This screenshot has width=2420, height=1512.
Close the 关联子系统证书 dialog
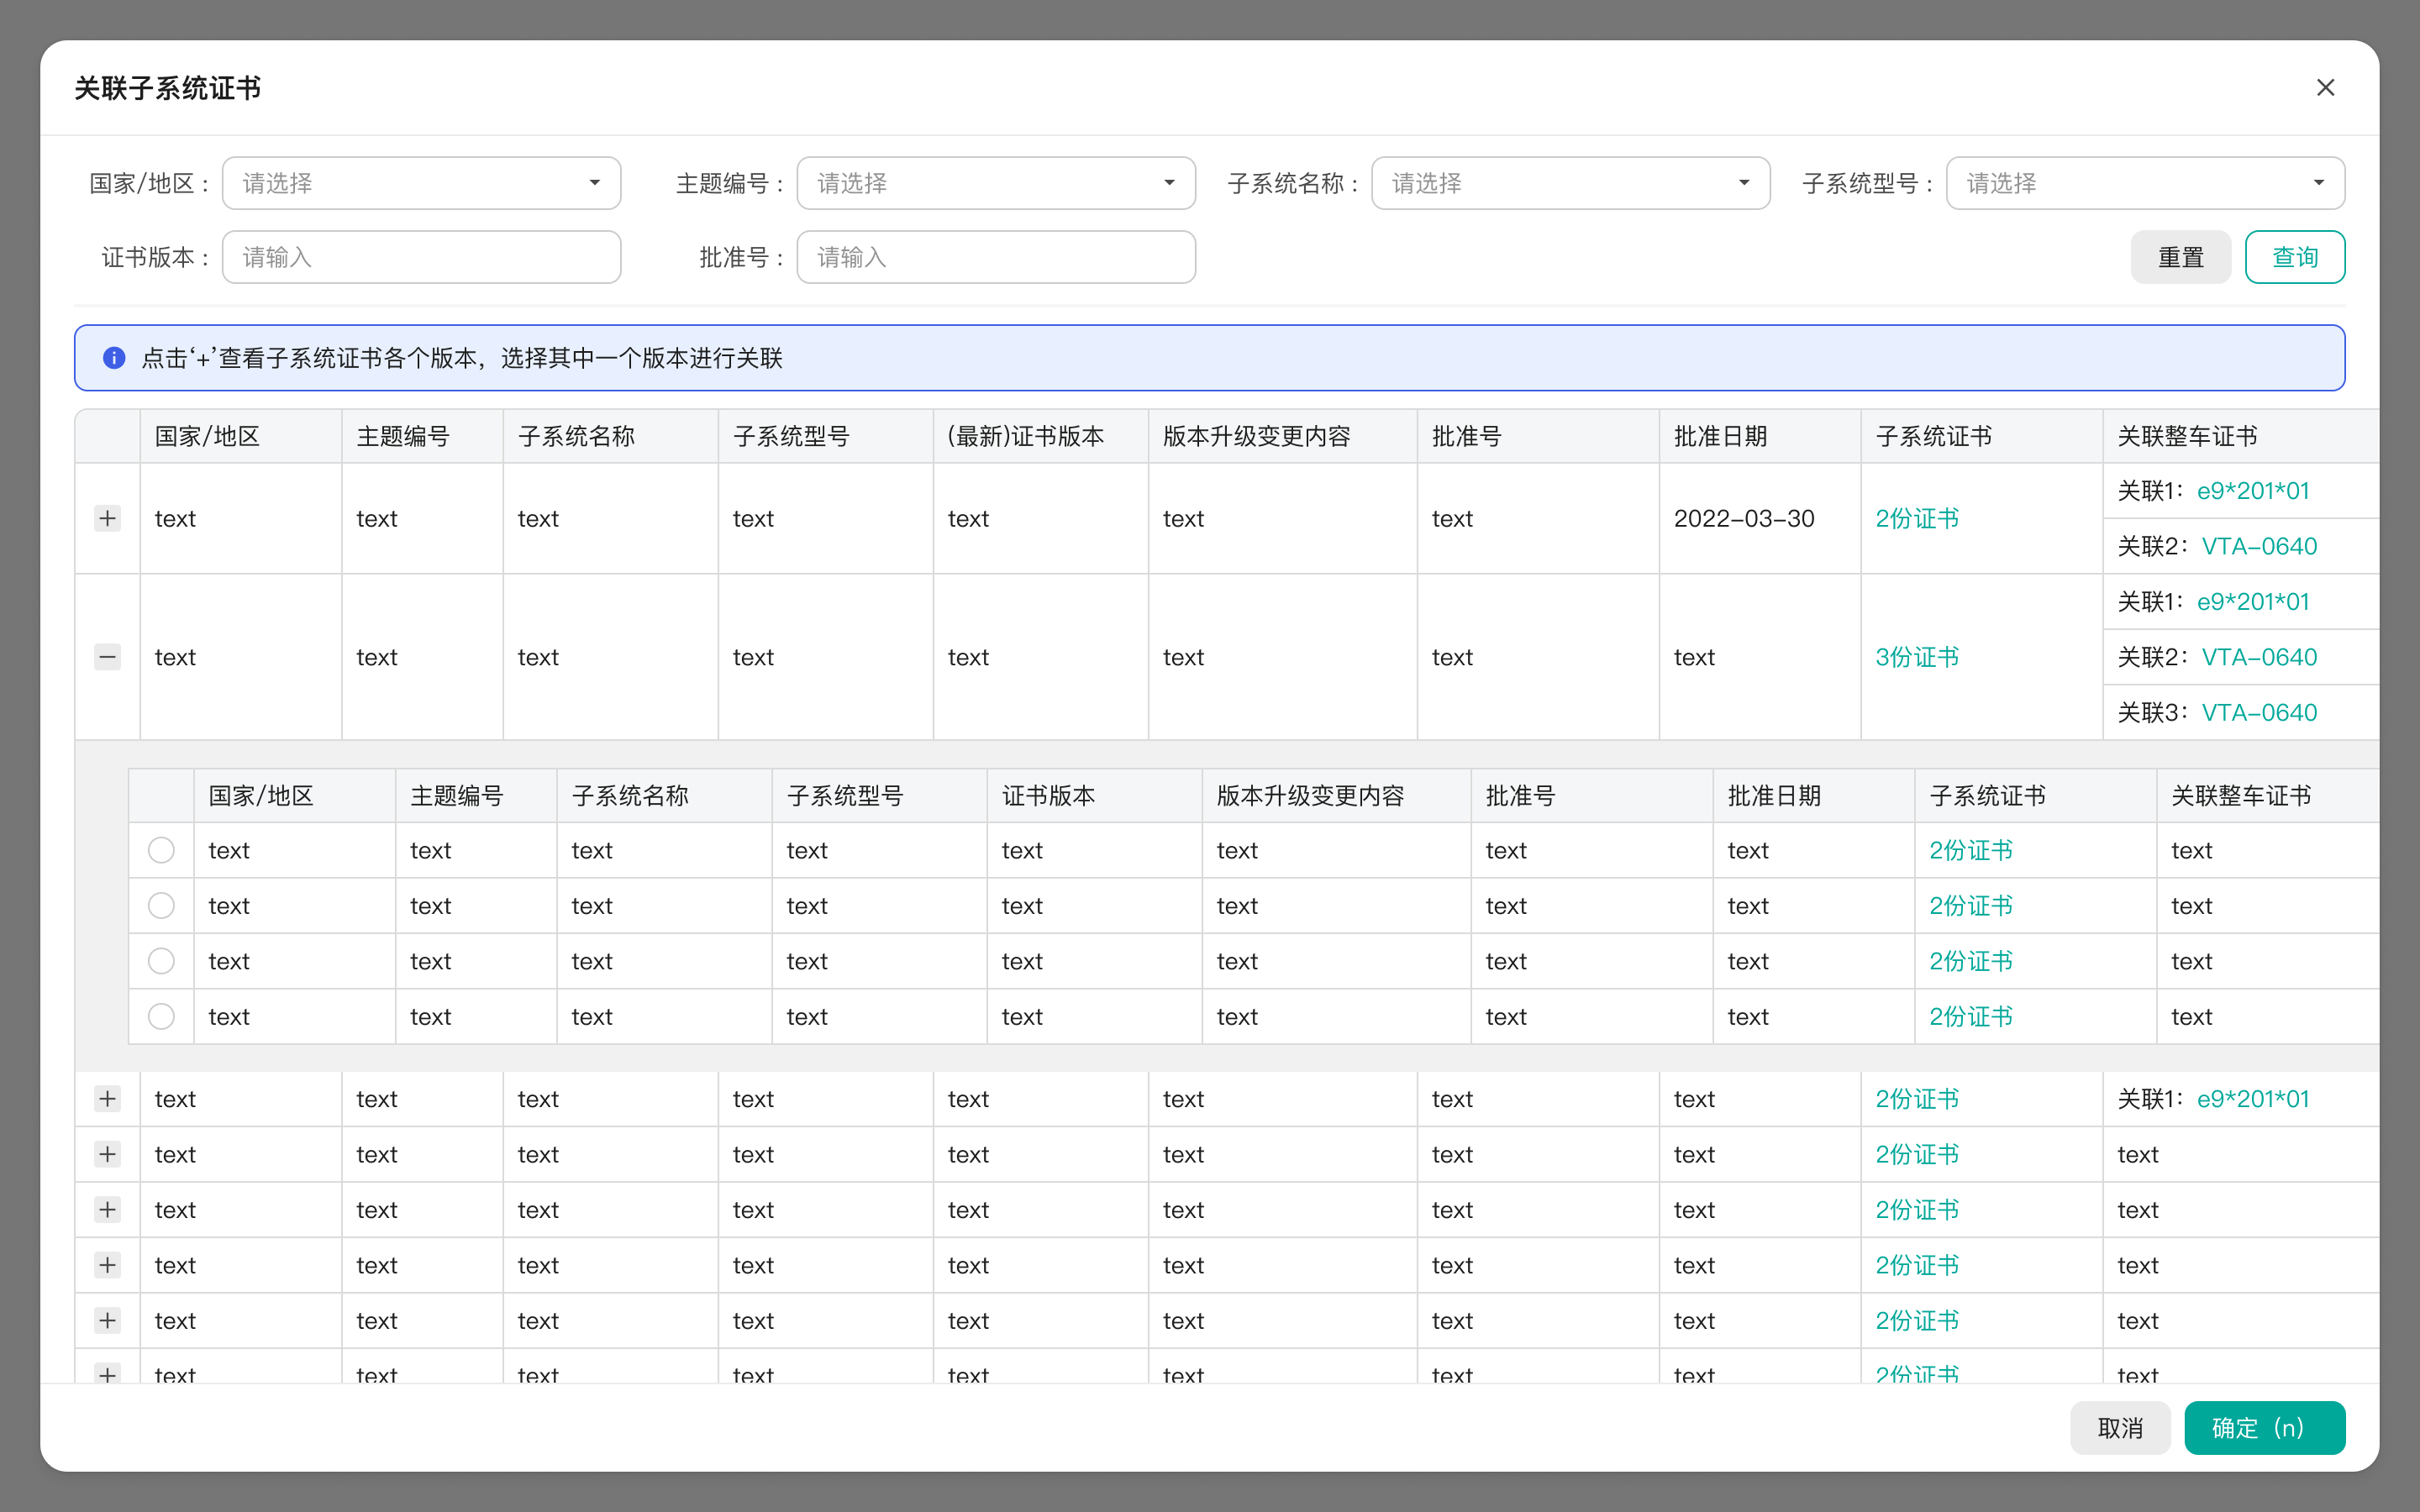tap(2325, 88)
